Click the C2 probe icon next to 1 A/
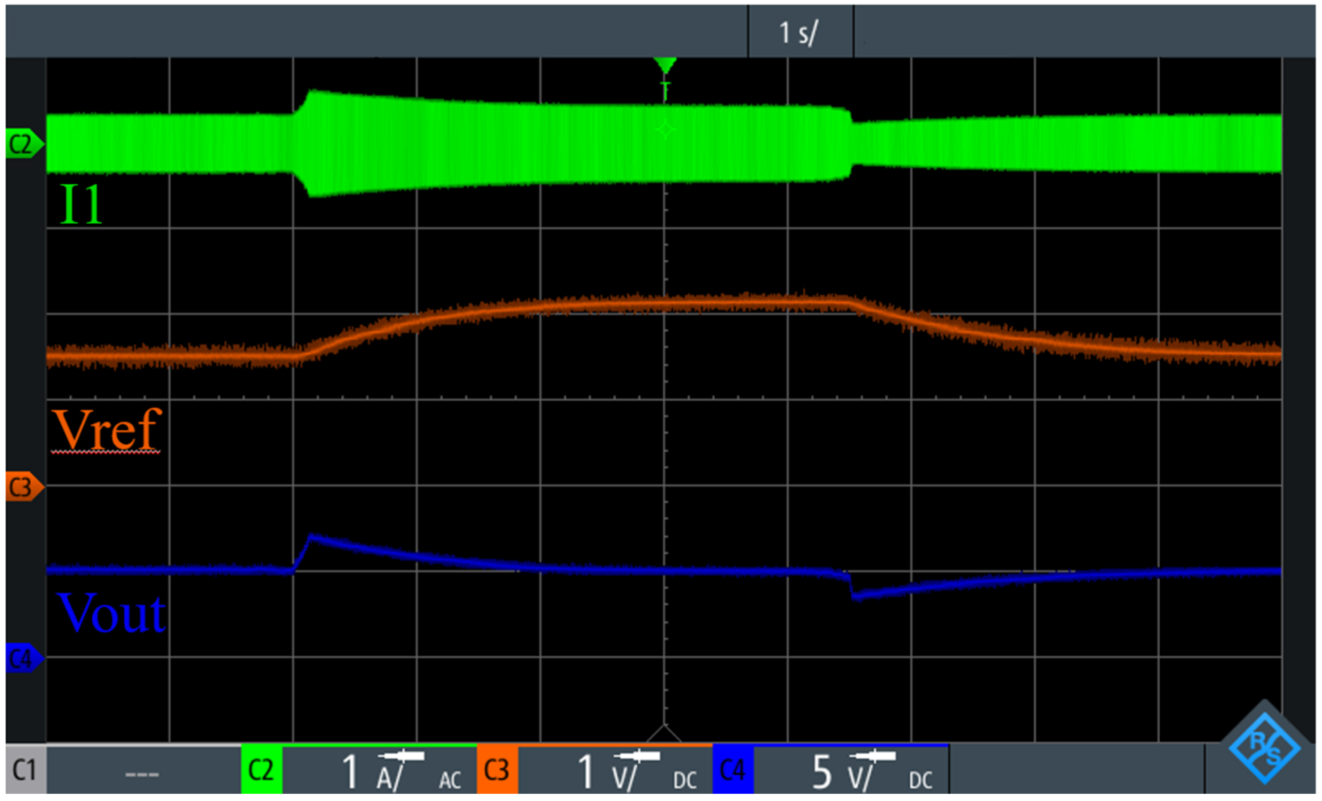The width and height of the screenshot is (1322, 801). (401, 756)
